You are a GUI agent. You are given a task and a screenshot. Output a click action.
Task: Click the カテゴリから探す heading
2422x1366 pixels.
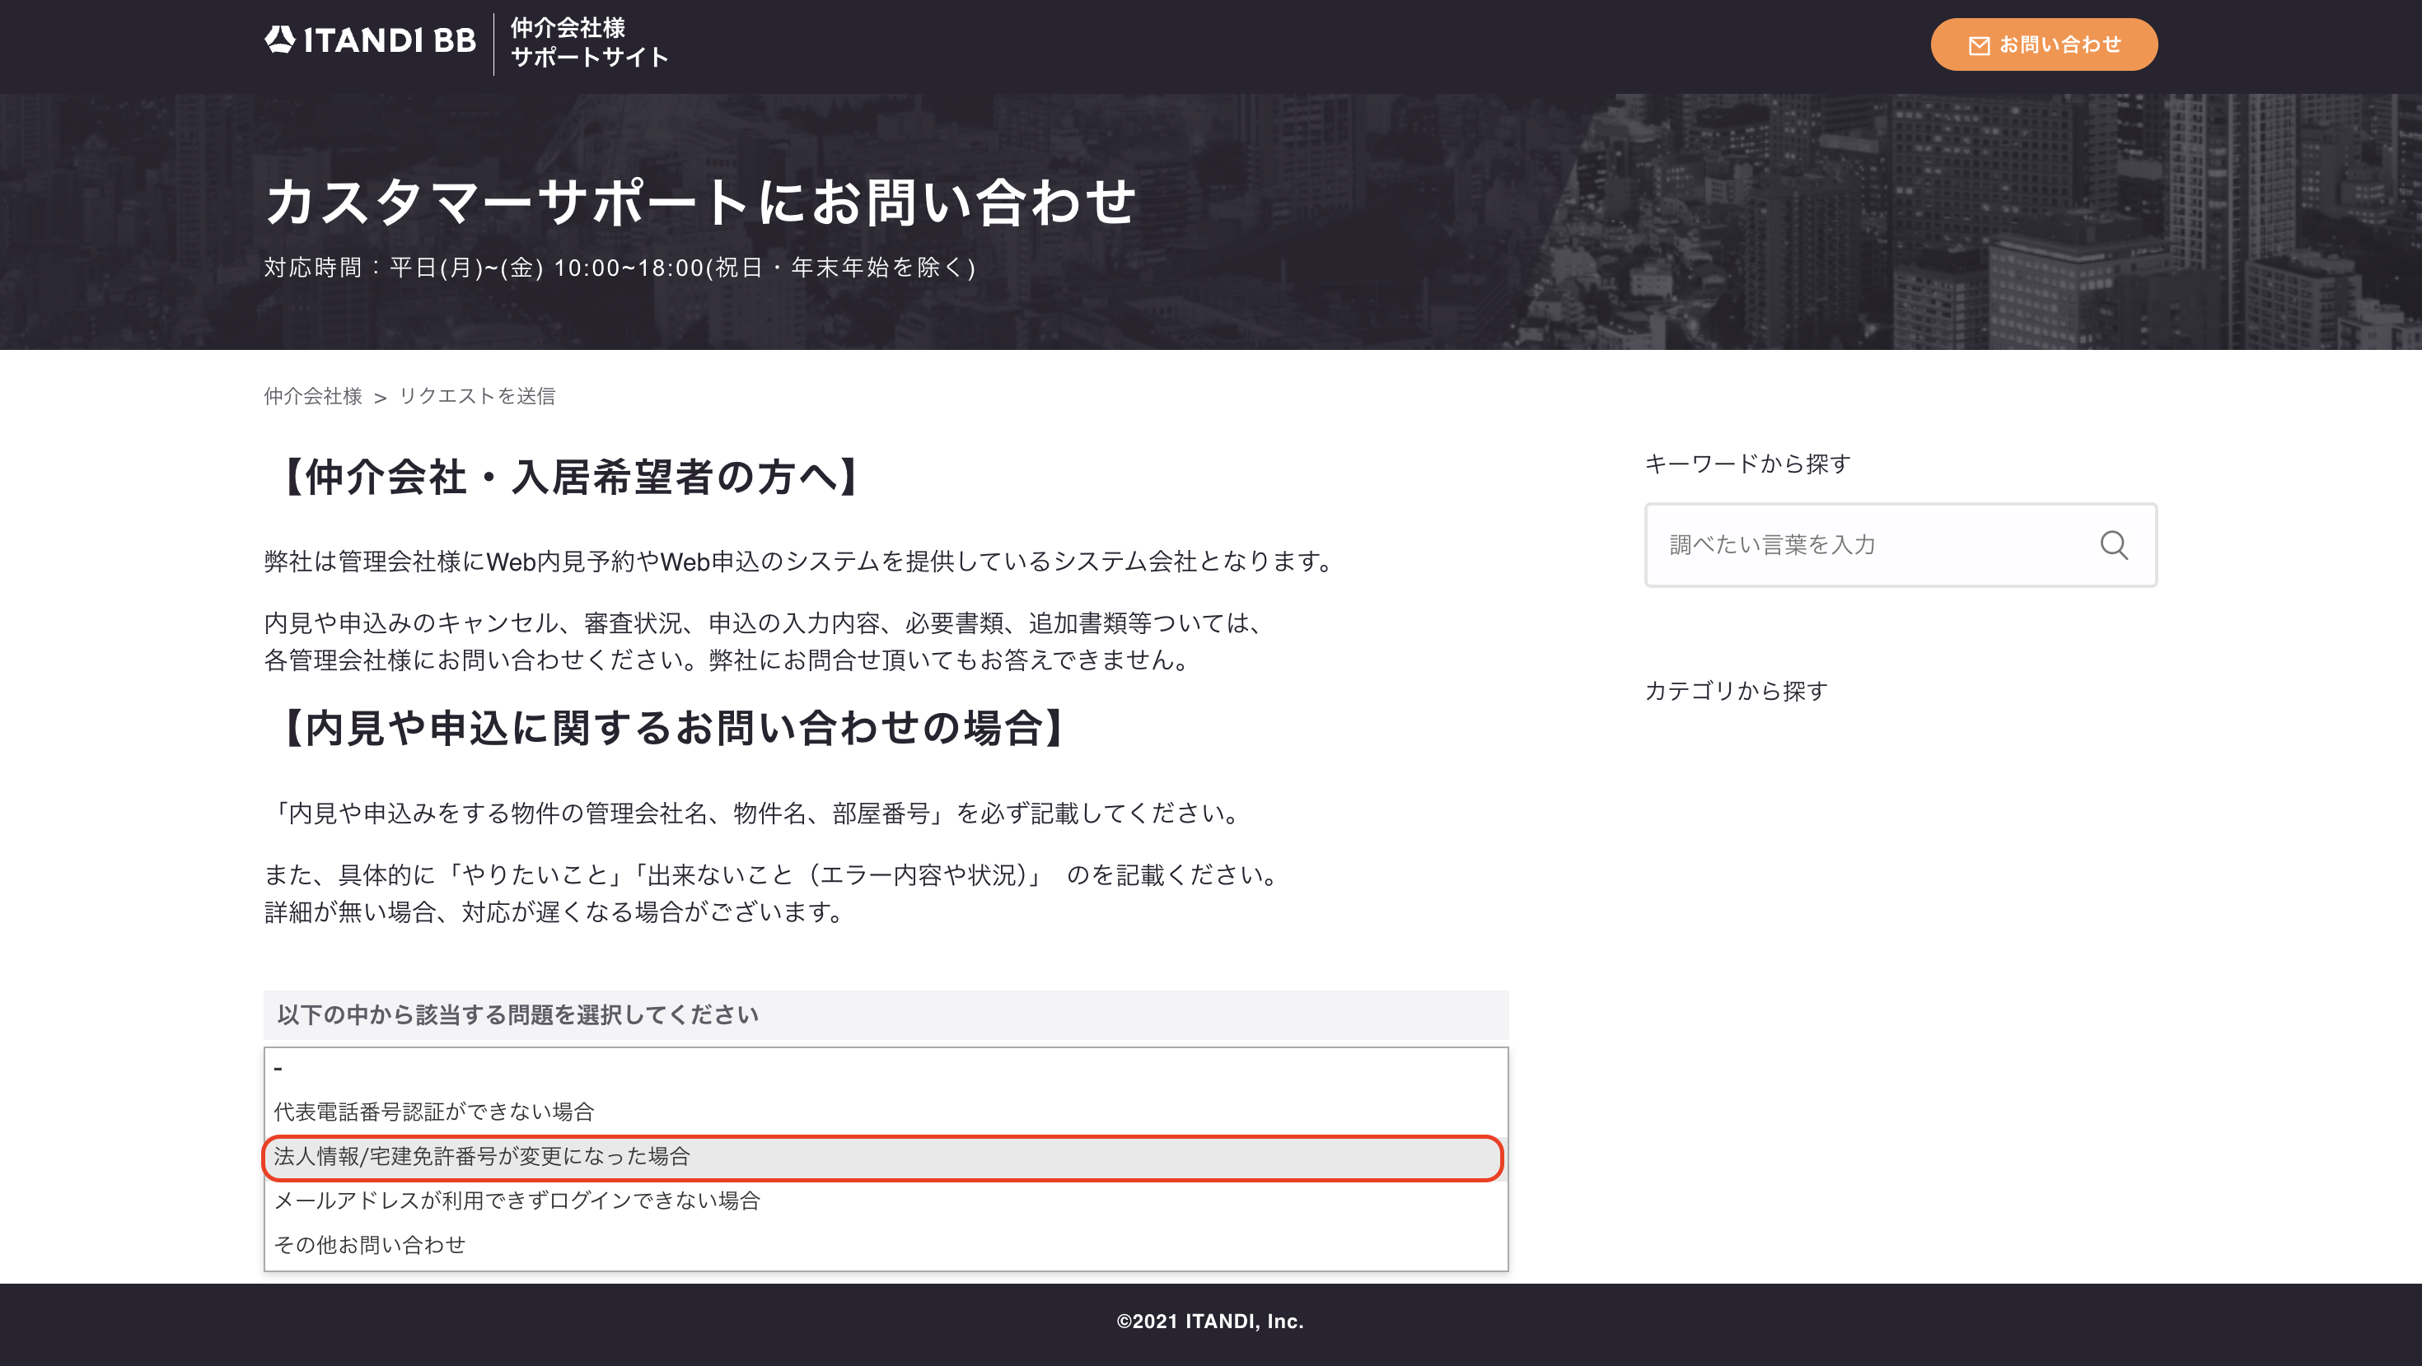coord(1736,691)
